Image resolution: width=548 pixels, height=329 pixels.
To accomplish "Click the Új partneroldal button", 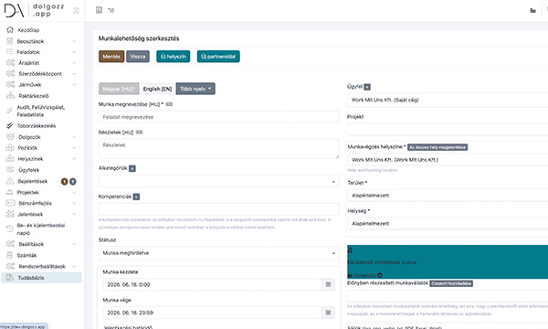I will (218, 57).
